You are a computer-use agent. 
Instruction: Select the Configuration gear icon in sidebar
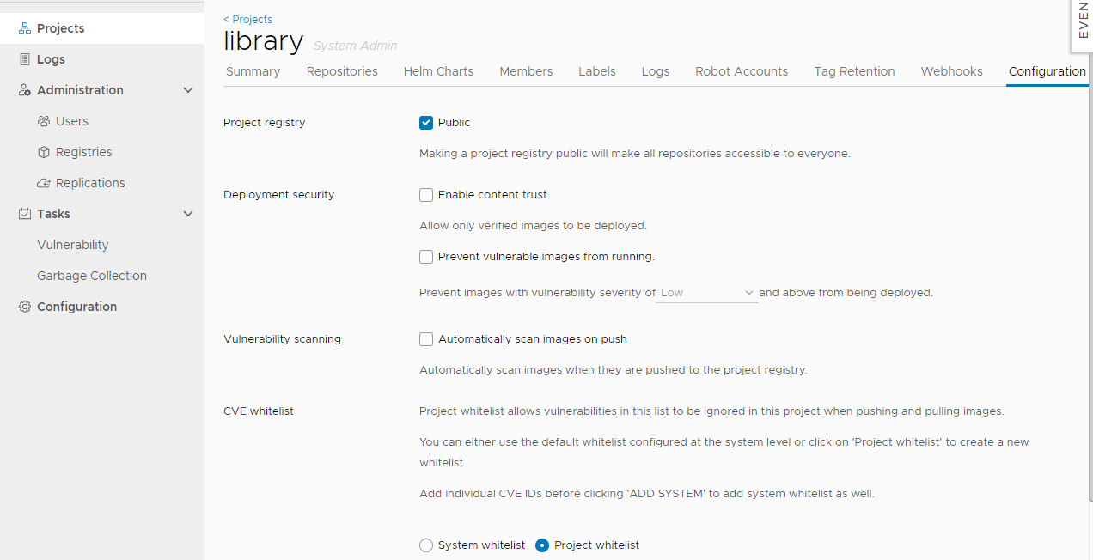[x=24, y=306]
